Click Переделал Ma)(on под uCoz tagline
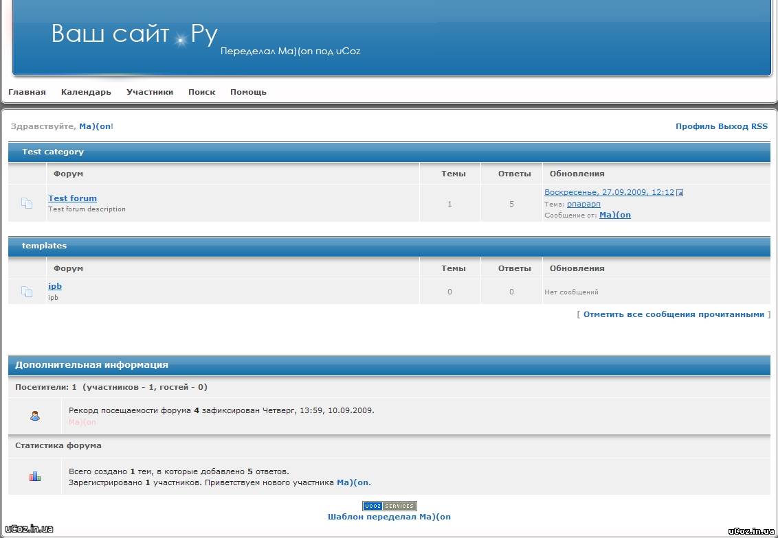This screenshot has height=538, width=778. pyautogui.click(x=290, y=51)
